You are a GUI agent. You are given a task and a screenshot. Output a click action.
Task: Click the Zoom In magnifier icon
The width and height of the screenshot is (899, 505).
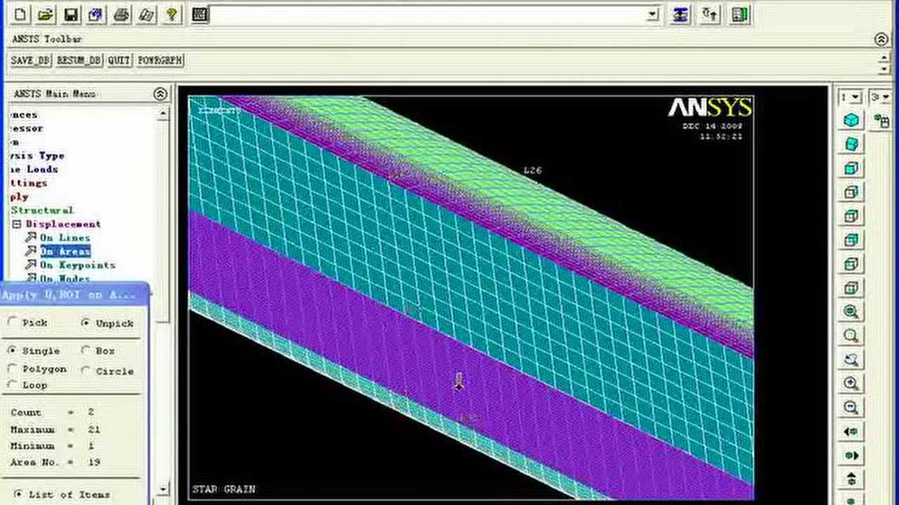[x=851, y=383]
